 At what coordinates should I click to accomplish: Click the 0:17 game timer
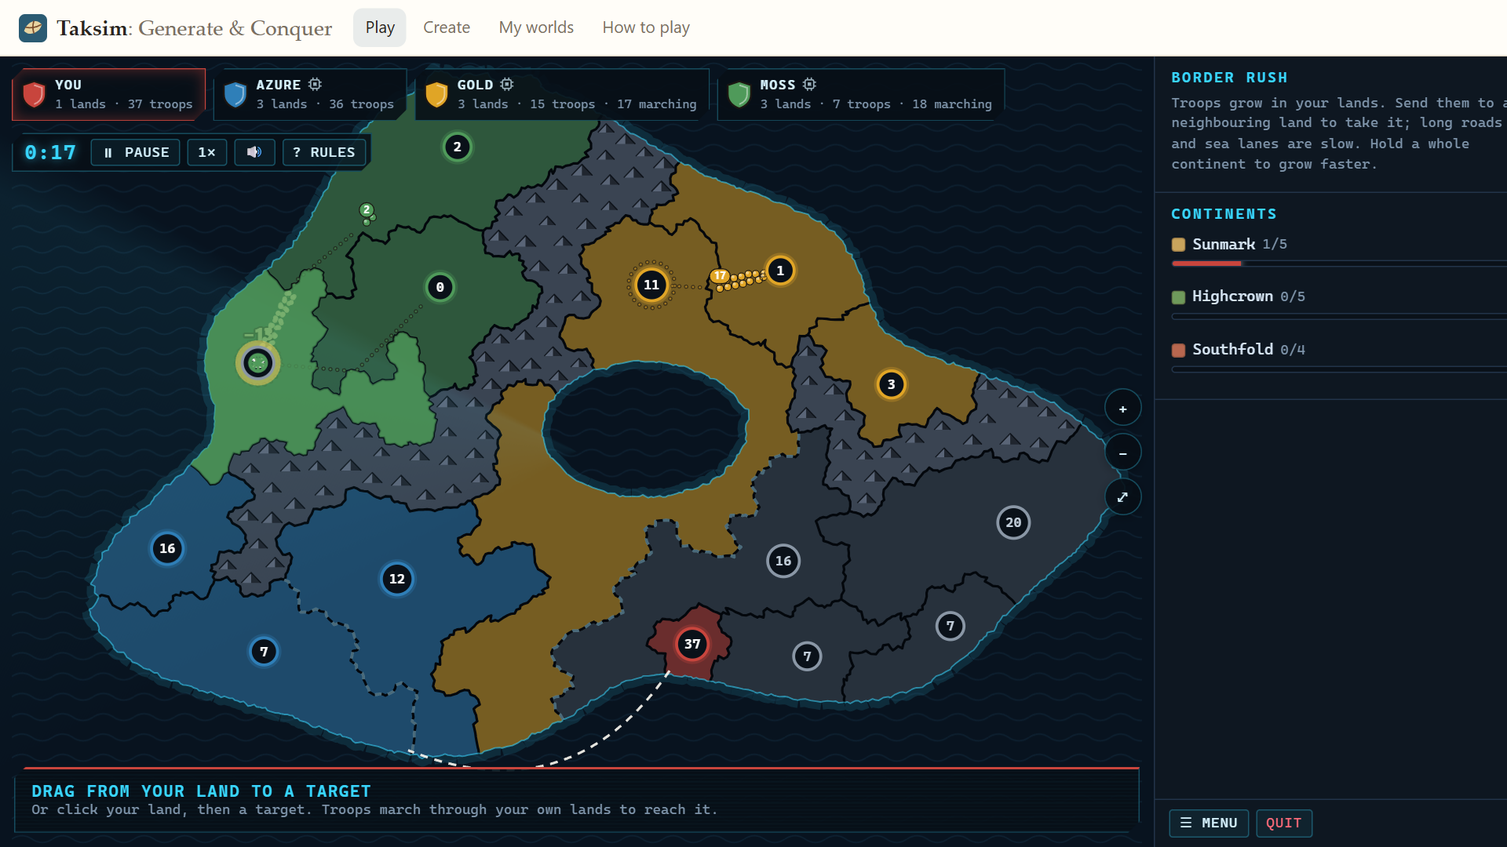point(50,152)
